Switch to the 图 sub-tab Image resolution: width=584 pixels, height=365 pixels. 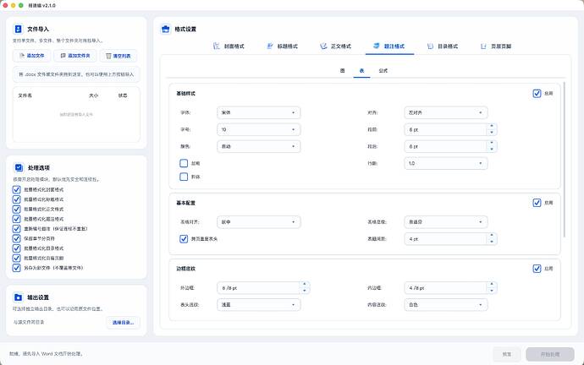tap(342, 71)
